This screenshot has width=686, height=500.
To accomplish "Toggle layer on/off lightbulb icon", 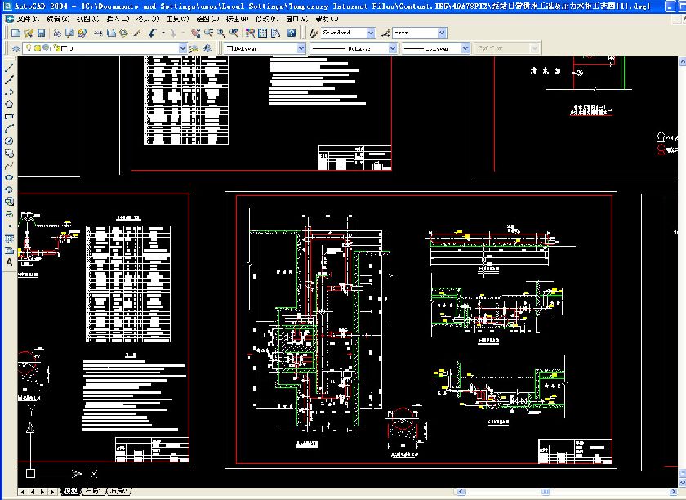I will 29,48.
